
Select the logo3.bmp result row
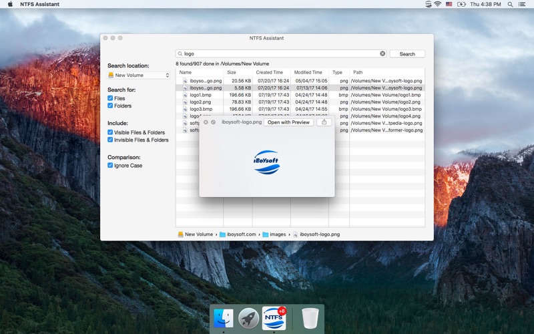click(x=201, y=109)
